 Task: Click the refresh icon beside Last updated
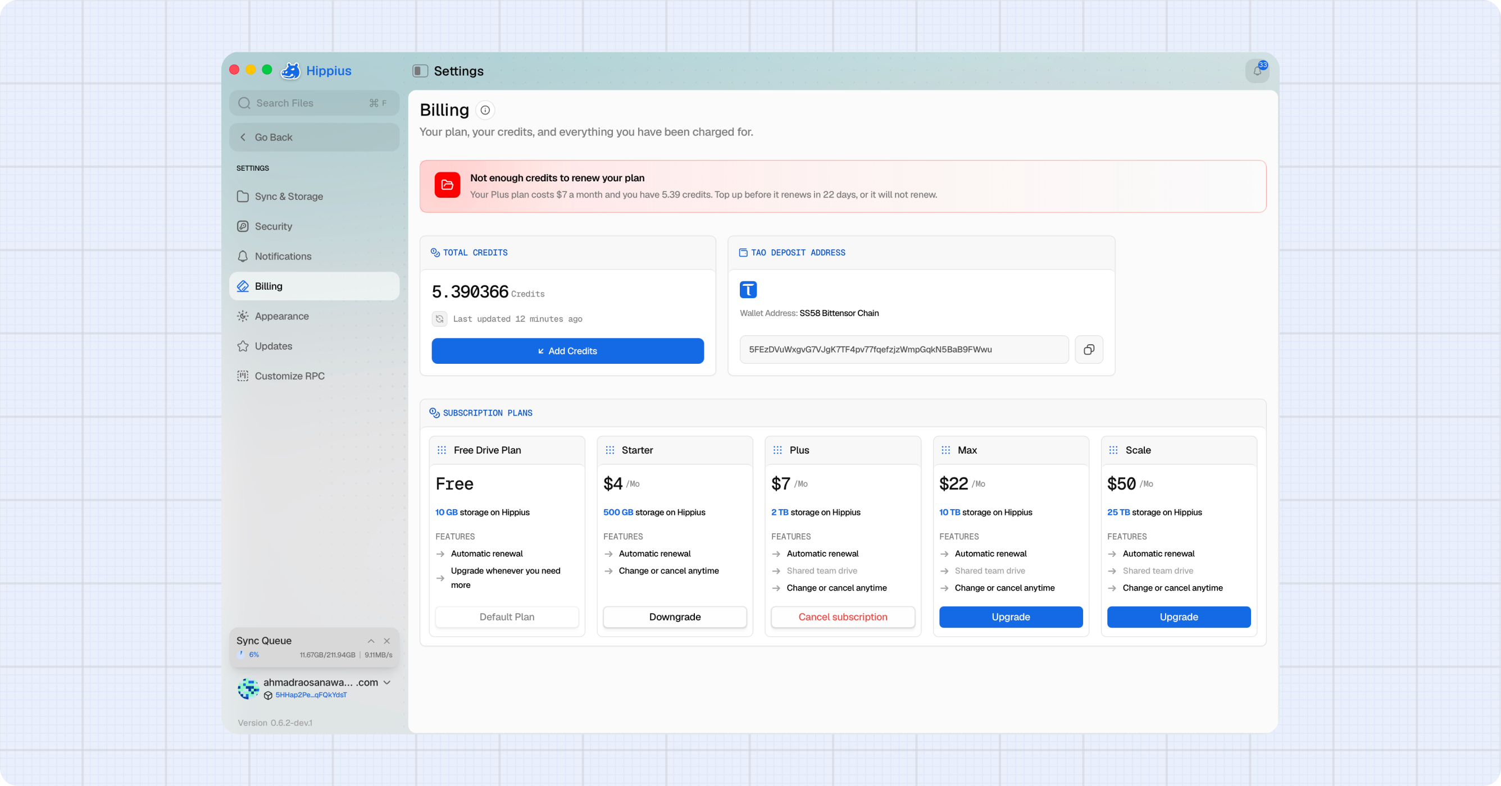pyautogui.click(x=440, y=319)
